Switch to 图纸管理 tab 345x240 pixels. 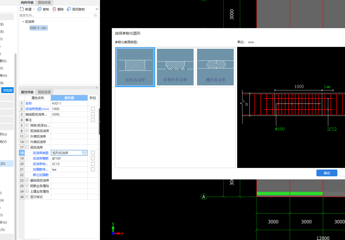(x=44, y=3)
